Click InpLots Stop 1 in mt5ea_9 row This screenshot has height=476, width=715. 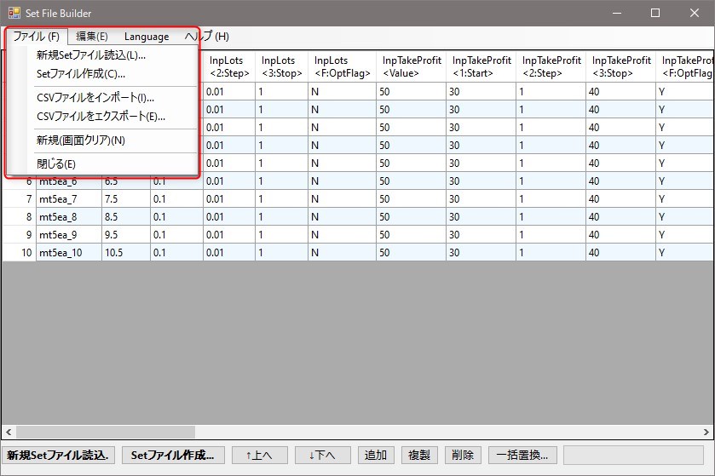[281, 234]
